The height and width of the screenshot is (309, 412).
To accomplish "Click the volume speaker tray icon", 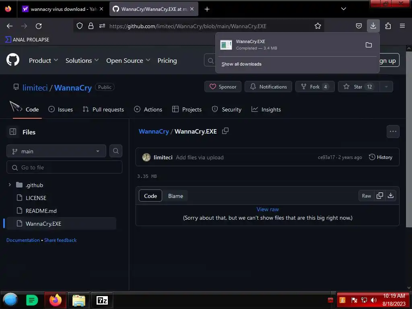I will click(x=374, y=300).
